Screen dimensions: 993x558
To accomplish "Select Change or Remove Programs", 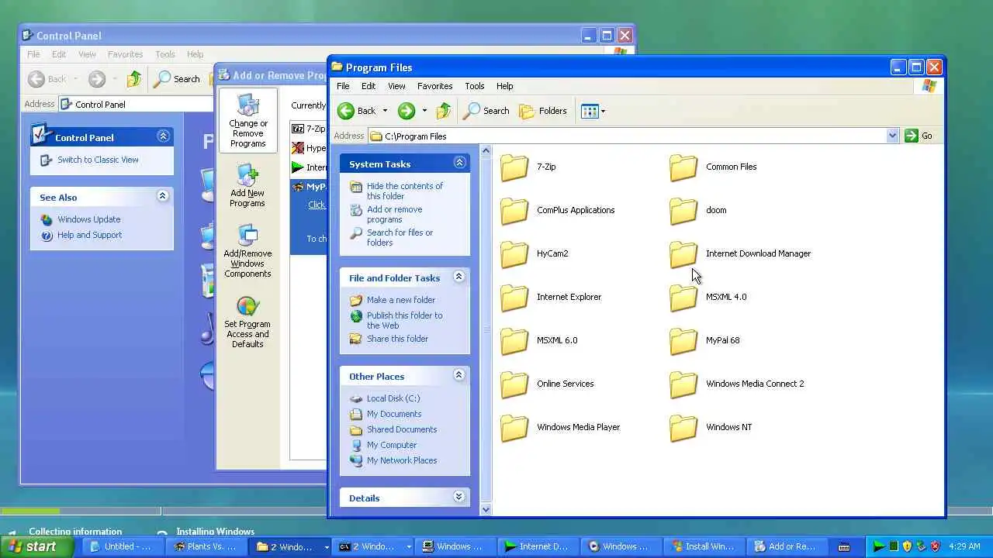I will coord(247,121).
